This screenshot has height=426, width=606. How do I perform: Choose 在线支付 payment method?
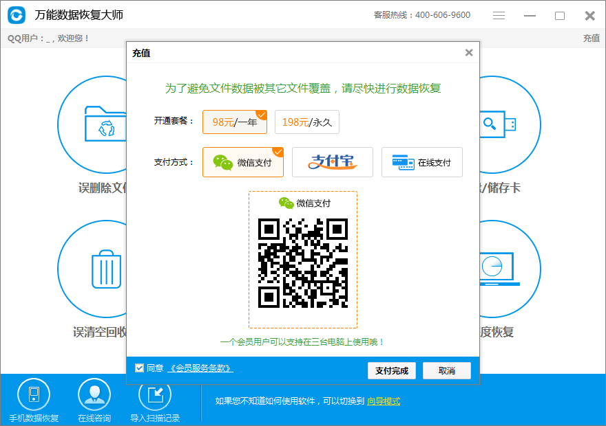pos(422,162)
